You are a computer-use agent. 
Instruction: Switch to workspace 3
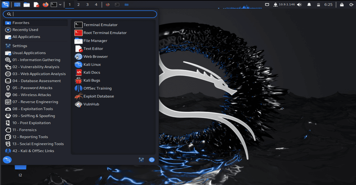tap(87, 5)
